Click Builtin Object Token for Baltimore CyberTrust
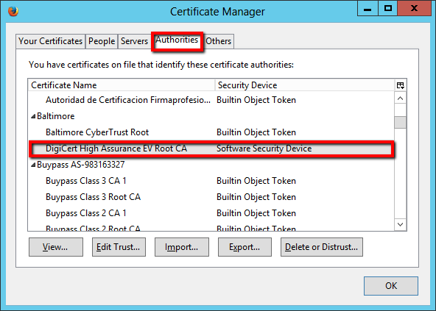Image resolution: width=436 pixels, height=311 pixels. point(256,132)
